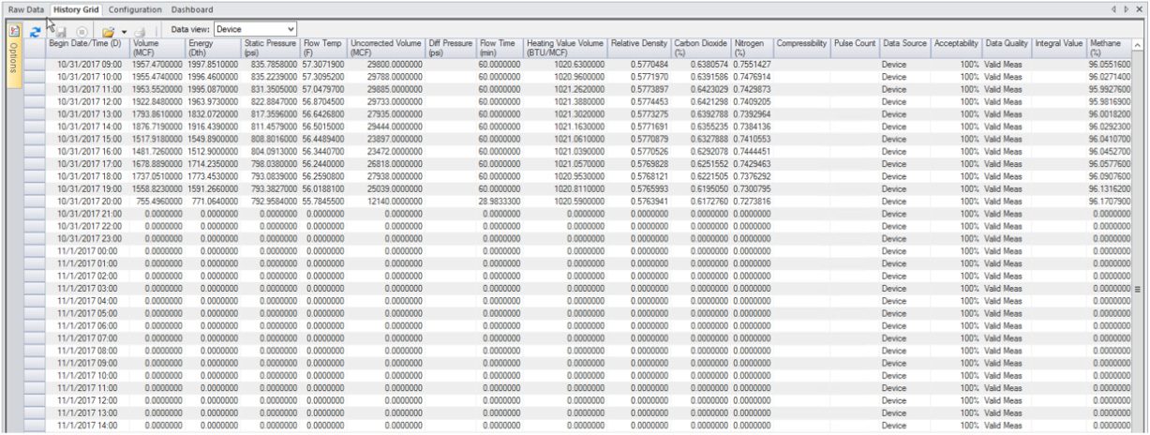The image size is (1150, 435).
Task: Click the Open folder icon
Action: click(109, 31)
